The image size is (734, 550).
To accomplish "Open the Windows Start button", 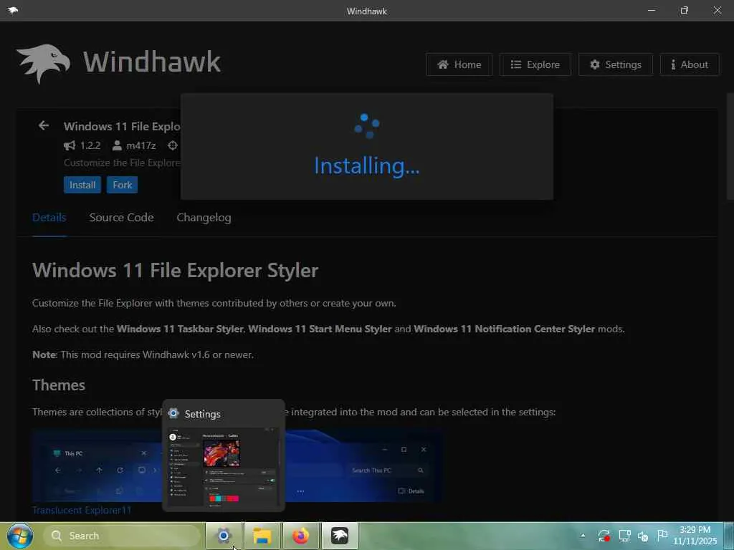I will tap(19, 536).
